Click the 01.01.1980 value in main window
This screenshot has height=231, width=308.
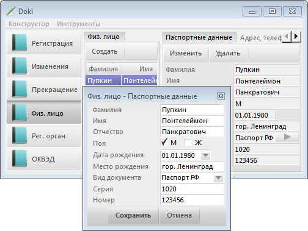pos(254,115)
